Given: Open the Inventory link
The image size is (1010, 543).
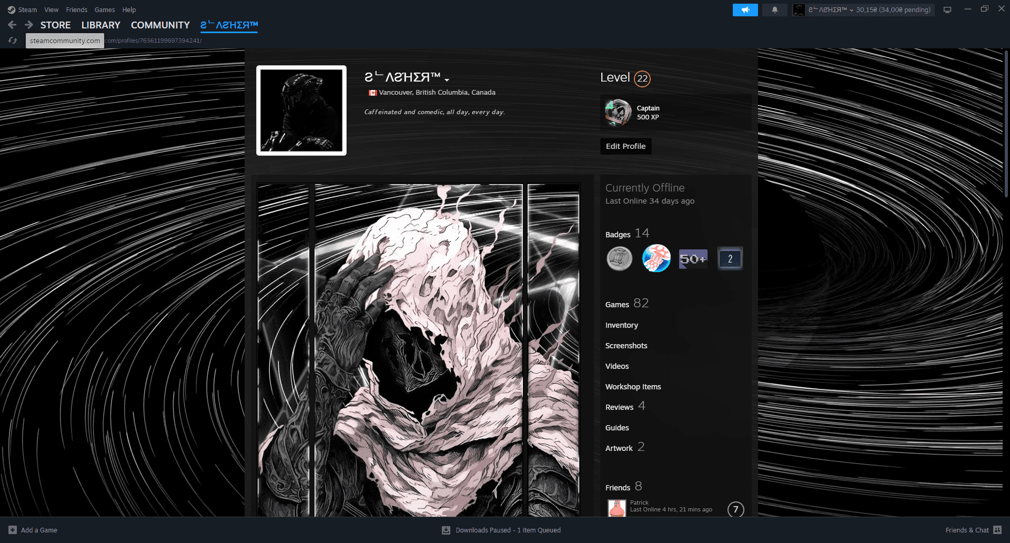Looking at the screenshot, I should coord(621,325).
